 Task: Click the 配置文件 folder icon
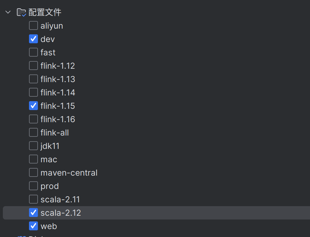[x=21, y=12]
